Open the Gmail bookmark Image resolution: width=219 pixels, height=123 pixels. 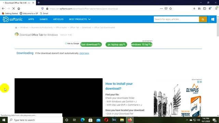click(x=44, y=13)
